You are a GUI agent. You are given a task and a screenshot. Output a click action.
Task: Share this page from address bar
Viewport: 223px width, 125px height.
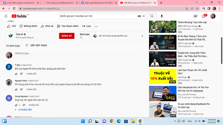(192, 9)
